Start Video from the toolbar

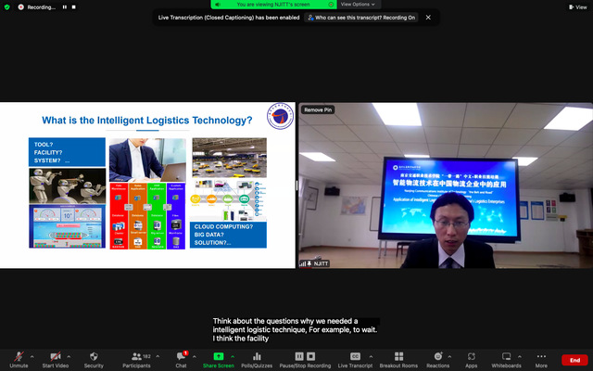[x=56, y=358]
